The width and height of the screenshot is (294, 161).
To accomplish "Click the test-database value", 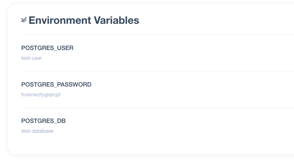I will (37, 131).
